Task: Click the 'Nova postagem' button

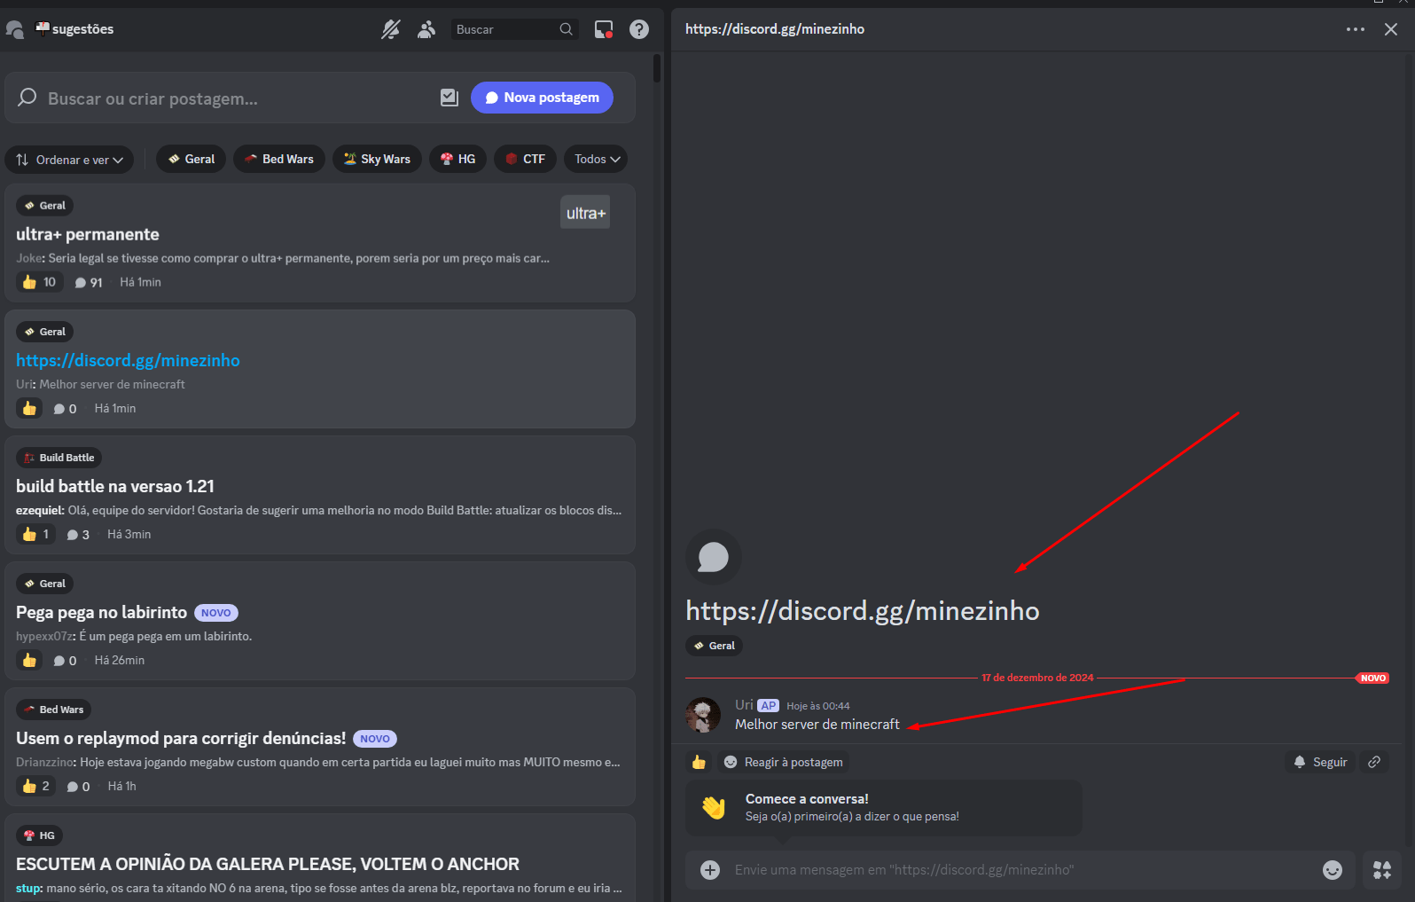Action: 542,98
